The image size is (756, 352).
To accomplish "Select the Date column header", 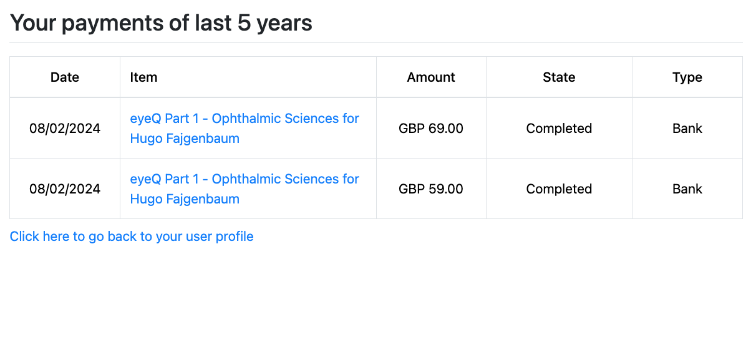I will 65,77.
